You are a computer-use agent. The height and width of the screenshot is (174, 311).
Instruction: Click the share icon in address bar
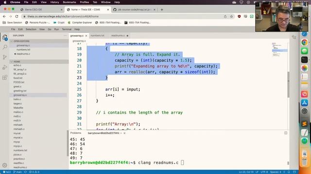(x=225, y=16)
